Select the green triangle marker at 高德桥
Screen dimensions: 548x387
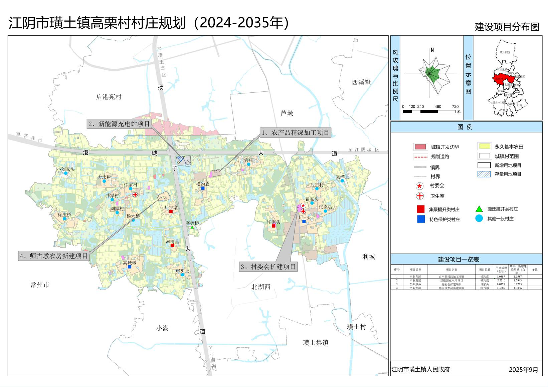(192, 227)
